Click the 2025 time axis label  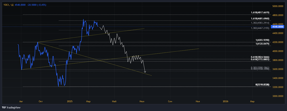pos(70,101)
